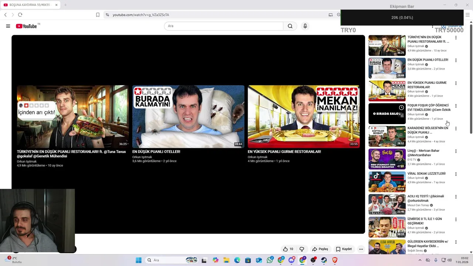473x266 pixels.
Task: Open Steam from the taskbar
Action: point(324,260)
